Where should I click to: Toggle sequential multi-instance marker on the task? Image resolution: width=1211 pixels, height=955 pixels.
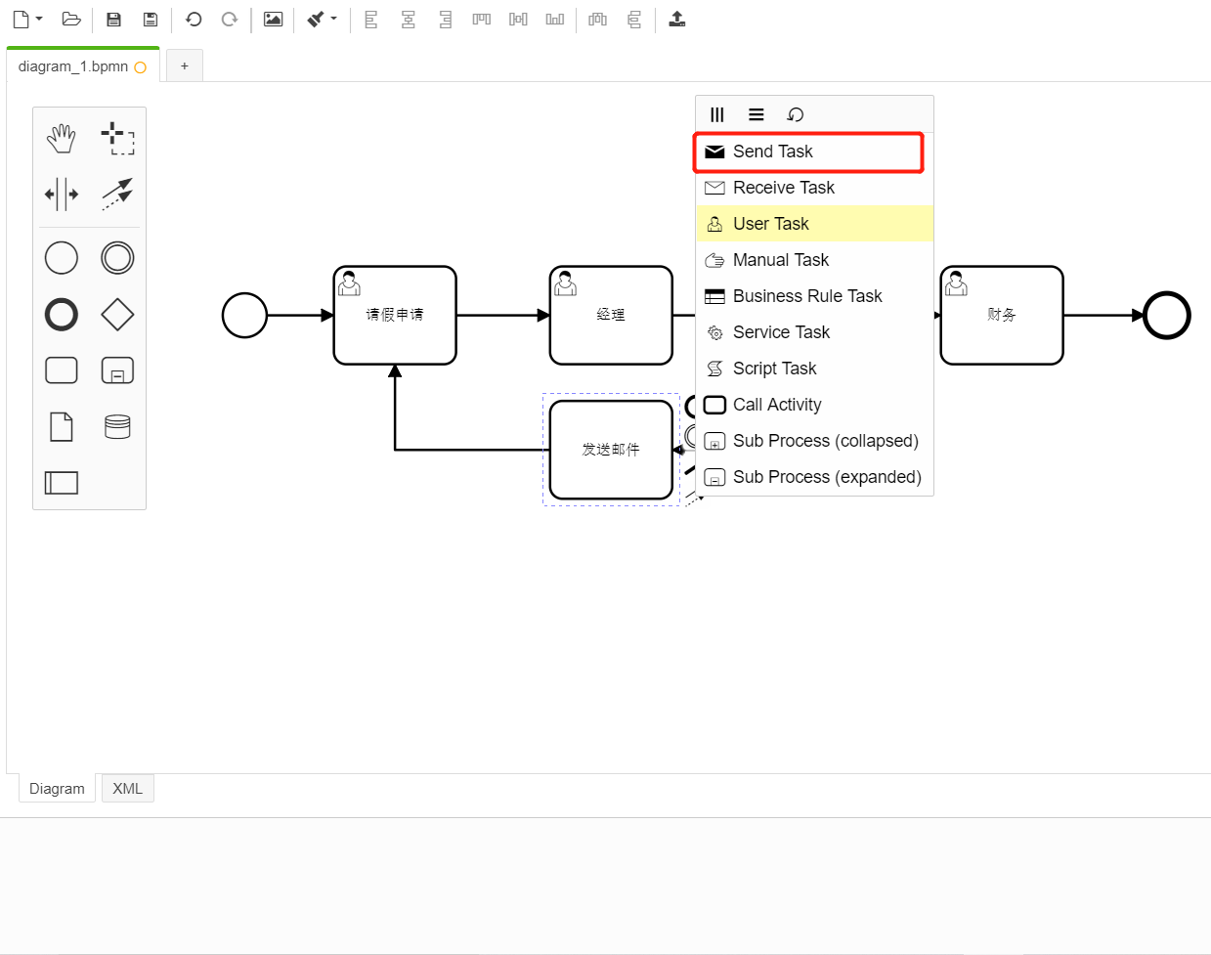click(757, 114)
